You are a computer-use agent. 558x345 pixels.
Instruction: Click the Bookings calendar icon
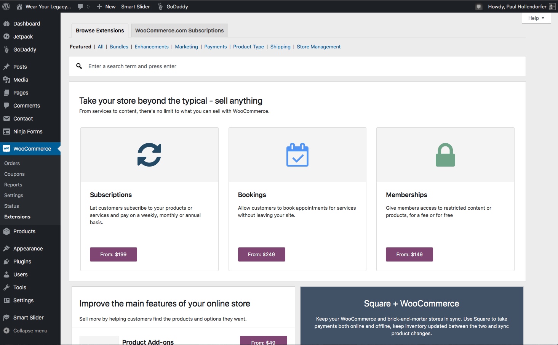[x=297, y=155]
